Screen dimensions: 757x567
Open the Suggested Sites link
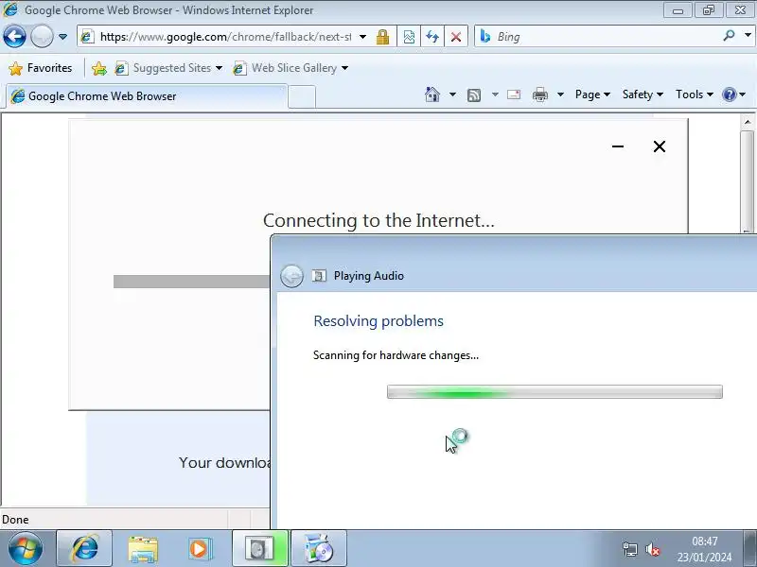click(168, 68)
